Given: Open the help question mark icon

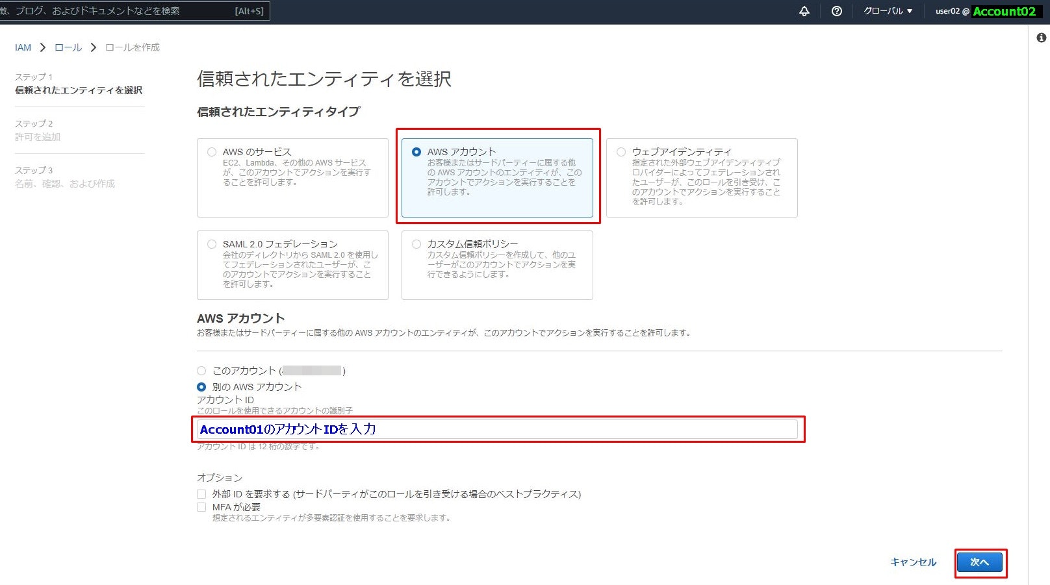Looking at the screenshot, I should point(837,11).
